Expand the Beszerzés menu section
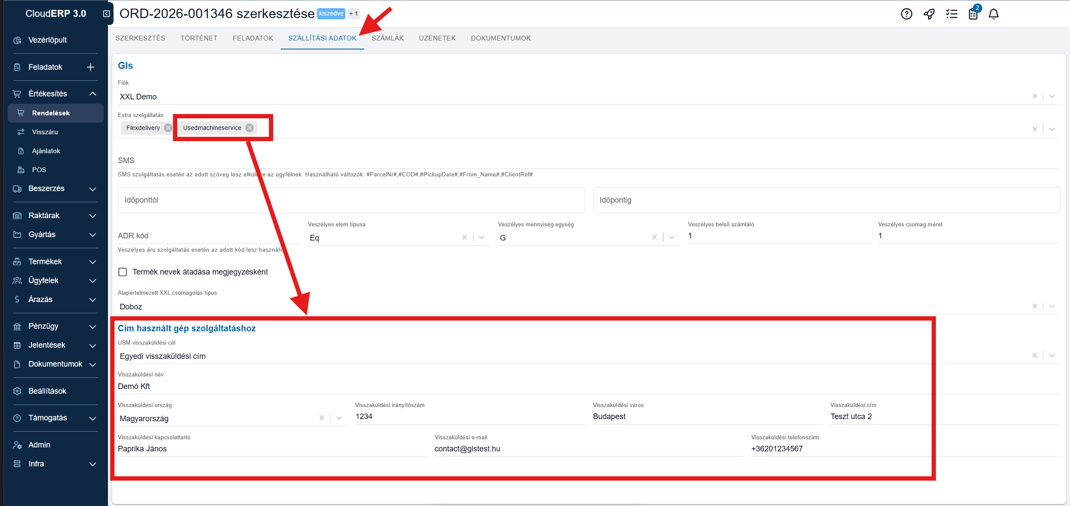The height and width of the screenshot is (506, 1070). click(92, 189)
